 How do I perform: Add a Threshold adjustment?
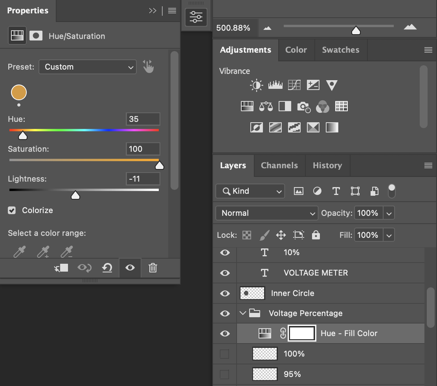pos(294,127)
